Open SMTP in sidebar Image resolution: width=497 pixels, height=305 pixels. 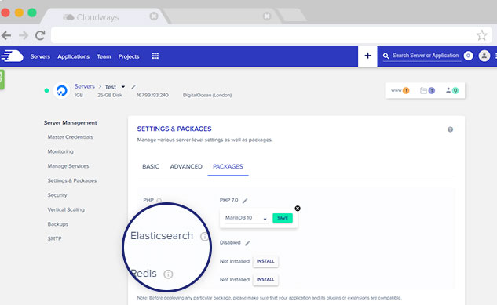click(54, 239)
